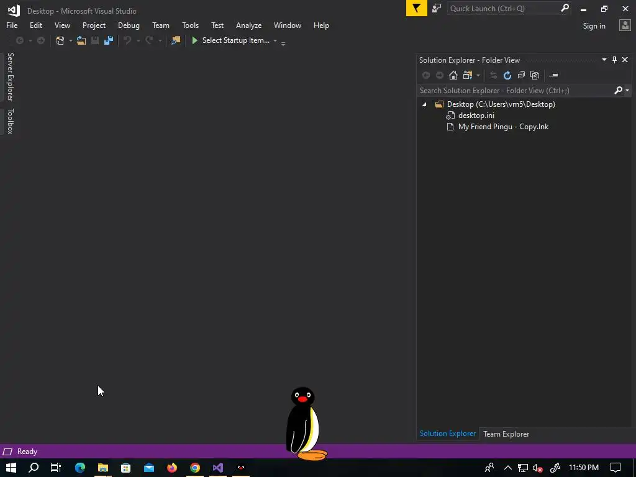This screenshot has width=636, height=477.
Task: Click the Solution Explorer Back arrow
Action: [x=426, y=75]
